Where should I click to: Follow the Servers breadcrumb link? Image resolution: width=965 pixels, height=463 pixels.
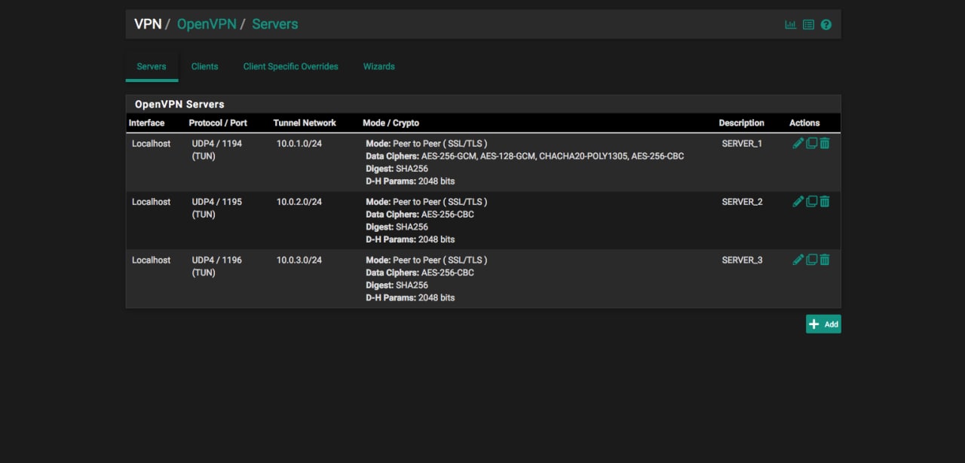275,24
